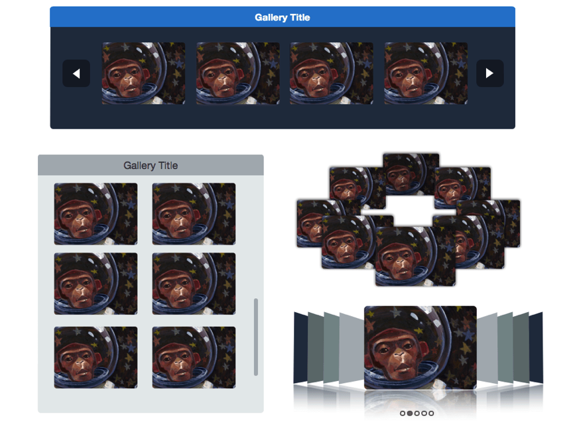Click the dark navy leftmost cover flow panel
Viewport: 587px width, 440px height.
(300, 348)
